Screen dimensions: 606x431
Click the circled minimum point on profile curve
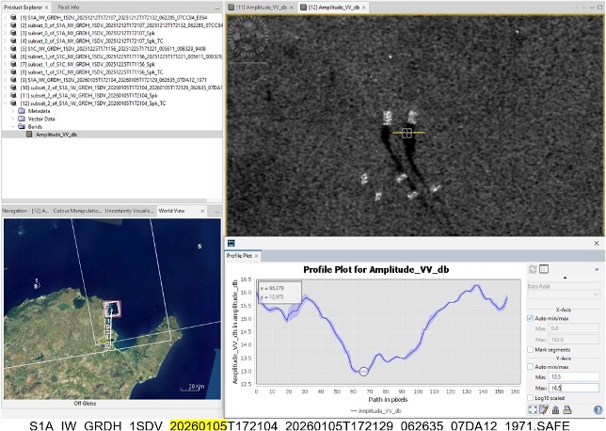(x=363, y=372)
